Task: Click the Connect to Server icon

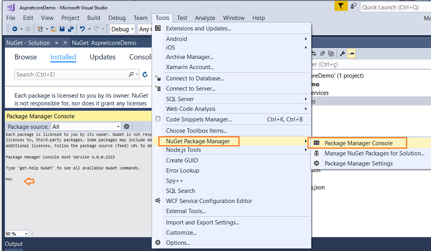Action: [158, 88]
